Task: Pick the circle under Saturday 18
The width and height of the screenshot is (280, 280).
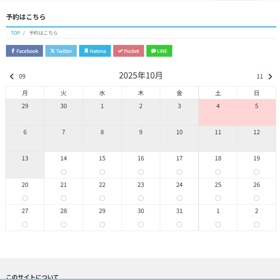Action: 218,172
